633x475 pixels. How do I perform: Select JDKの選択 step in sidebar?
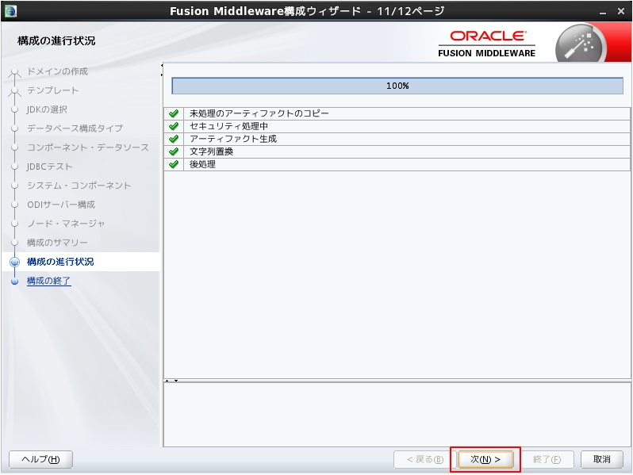coord(48,109)
